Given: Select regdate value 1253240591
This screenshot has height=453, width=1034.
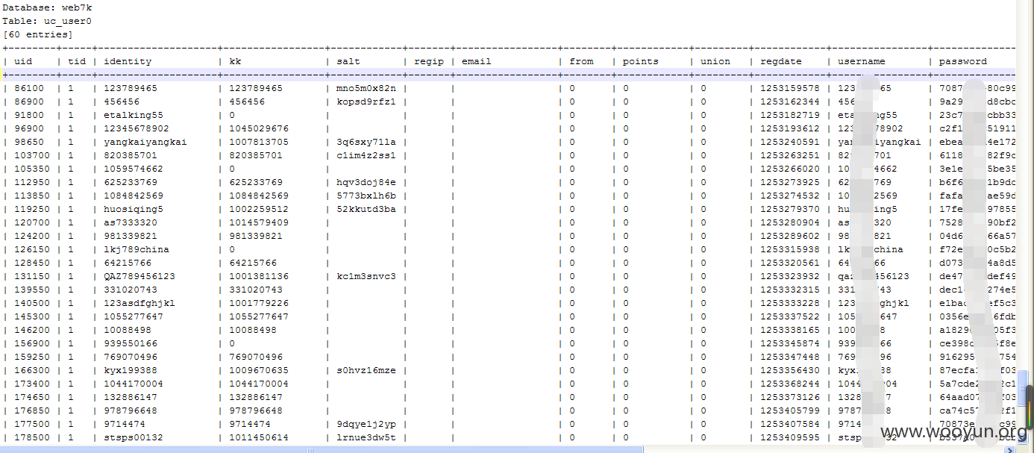Looking at the screenshot, I should [790, 142].
